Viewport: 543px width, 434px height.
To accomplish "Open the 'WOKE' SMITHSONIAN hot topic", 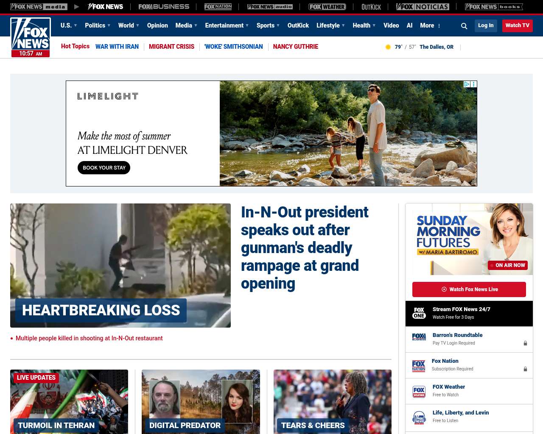I will tap(234, 47).
